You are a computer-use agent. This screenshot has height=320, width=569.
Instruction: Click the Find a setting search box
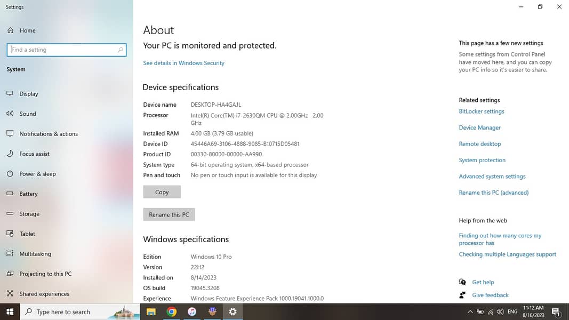64,50
